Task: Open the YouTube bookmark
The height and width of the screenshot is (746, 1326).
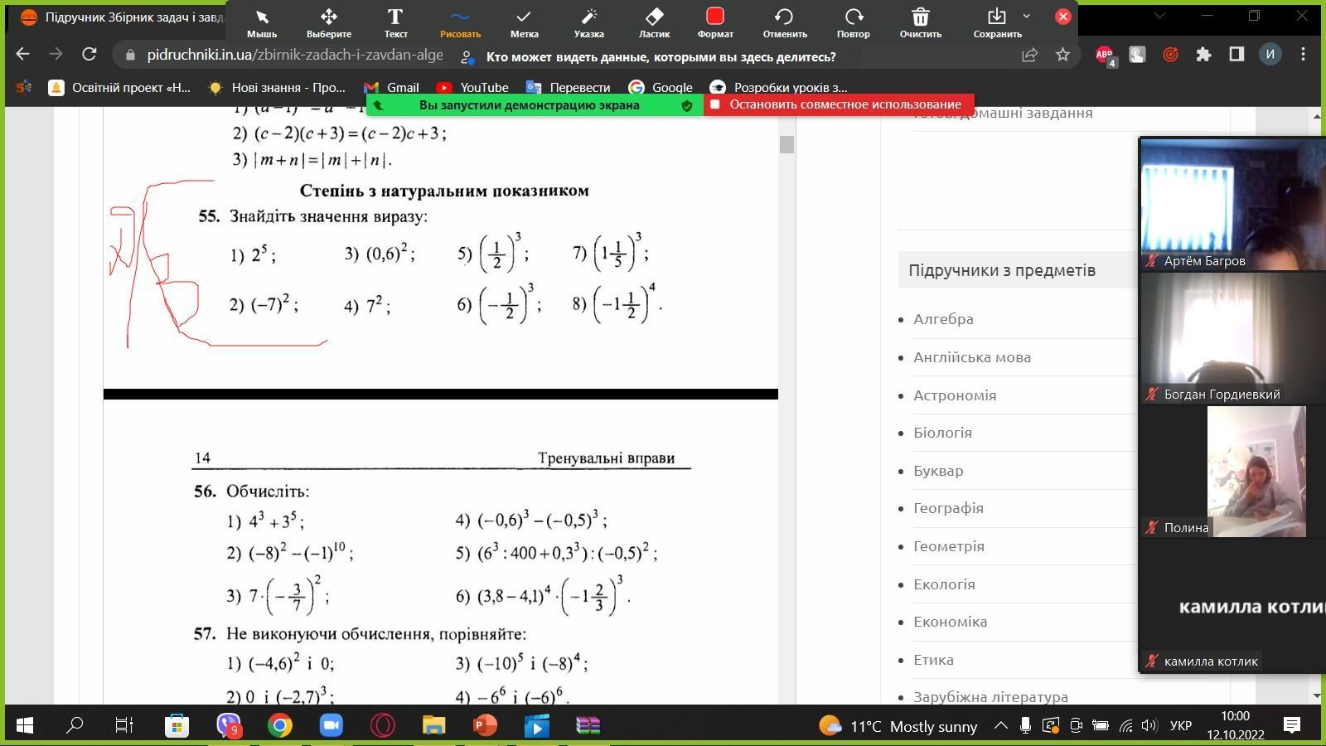Action: pyautogui.click(x=473, y=88)
